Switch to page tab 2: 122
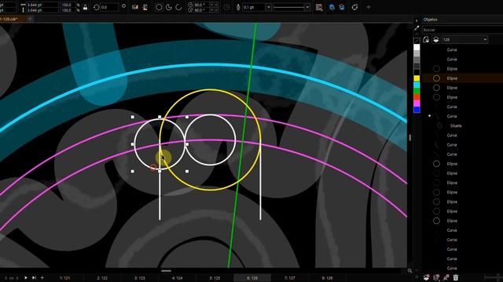 pyautogui.click(x=102, y=278)
